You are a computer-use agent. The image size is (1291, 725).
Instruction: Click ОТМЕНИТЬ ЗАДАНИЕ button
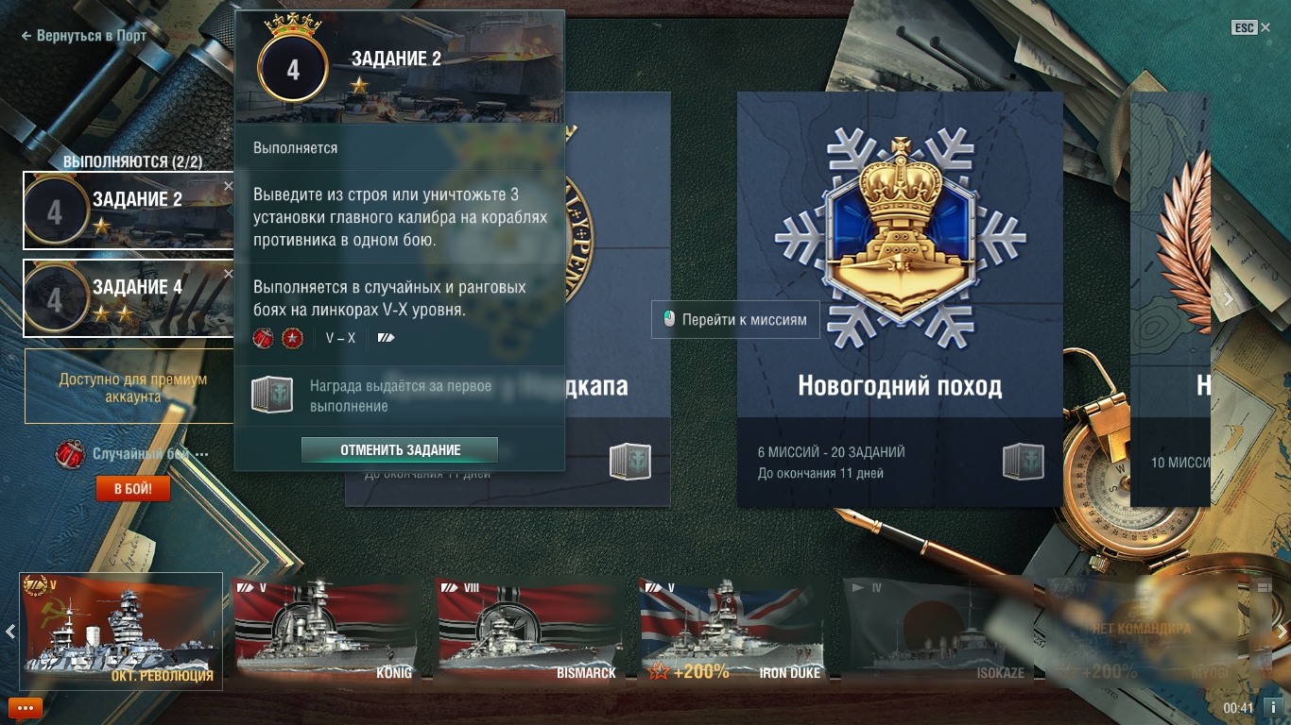(x=400, y=450)
